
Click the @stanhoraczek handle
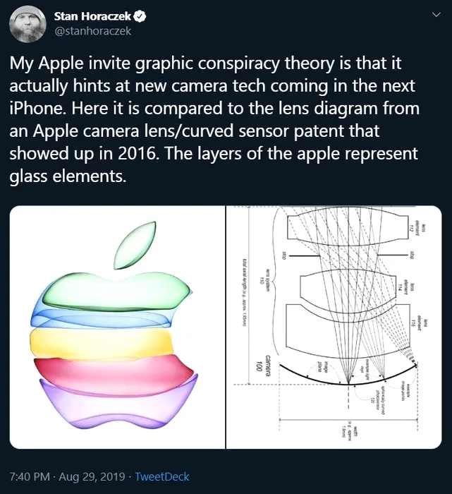coord(92,30)
